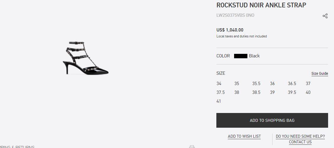The height and width of the screenshot is (148, 334).
Task: Pick size 38.5
Action: 256,92
